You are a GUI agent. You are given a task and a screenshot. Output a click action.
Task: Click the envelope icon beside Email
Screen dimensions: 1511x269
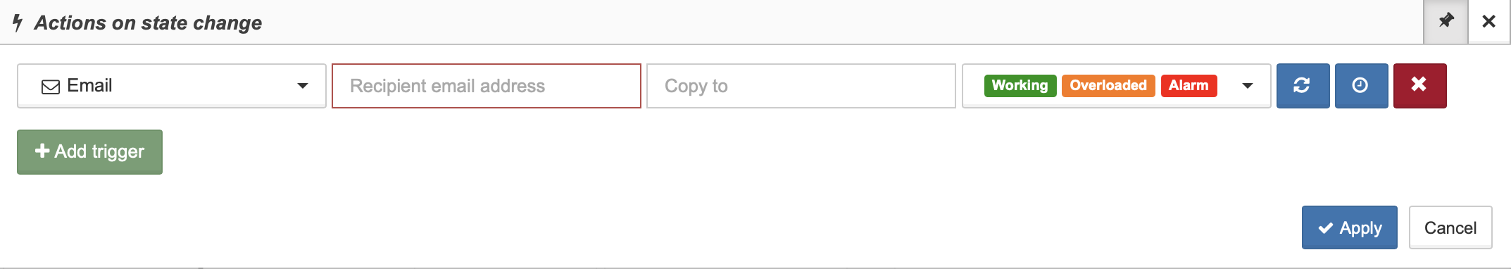pos(51,87)
